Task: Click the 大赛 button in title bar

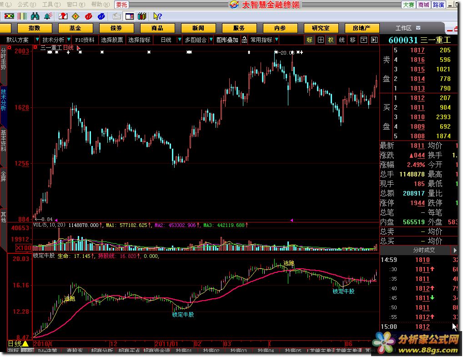Action: coord(409,5)
